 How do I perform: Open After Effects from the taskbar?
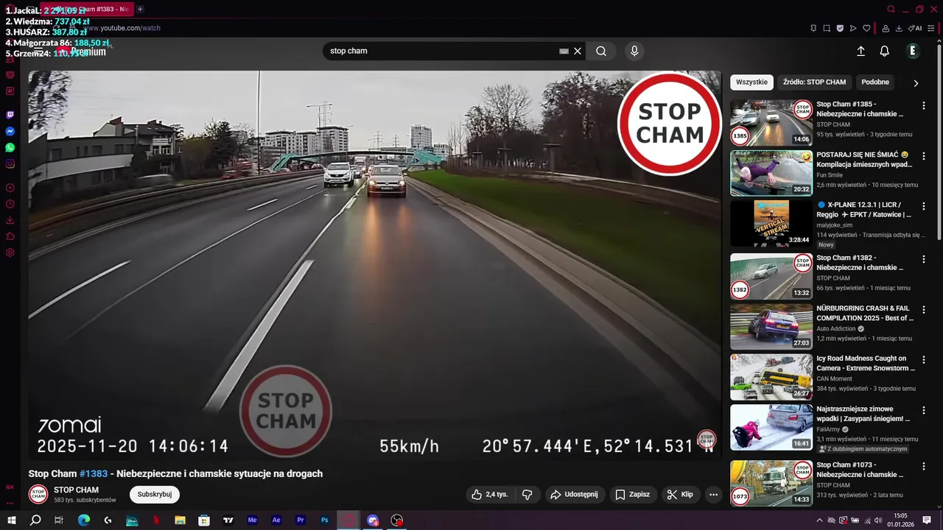(x=276, y=520)
